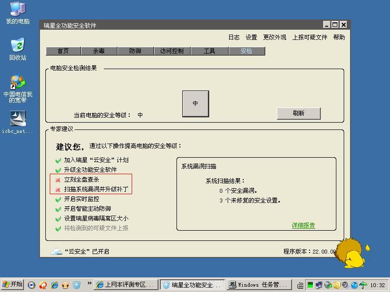
Task: Switch to the 首页 tab
Action: (63, 51)
